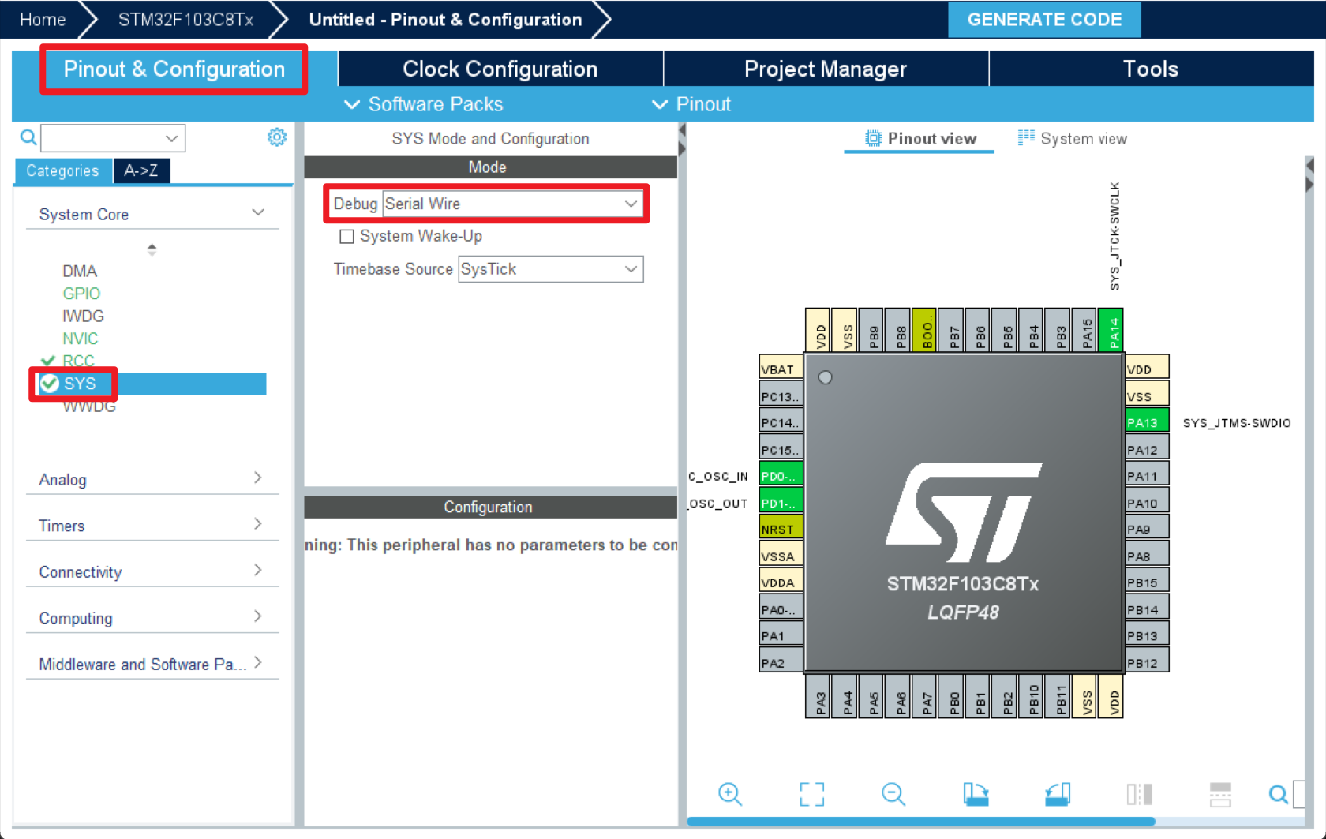
Task: Select the green PA14 pin on the chip
Action: click(1113, 330)
